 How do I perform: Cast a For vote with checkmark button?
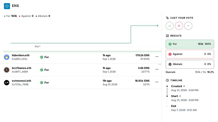(170, 26)
